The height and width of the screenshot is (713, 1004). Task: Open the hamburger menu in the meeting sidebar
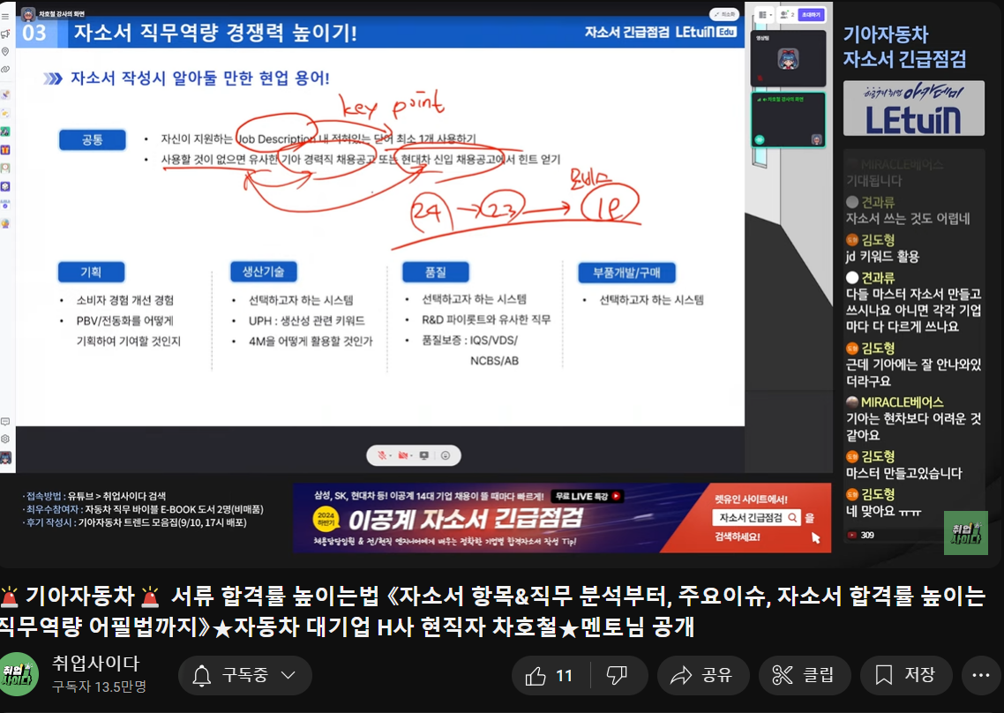tap(5, 16)
